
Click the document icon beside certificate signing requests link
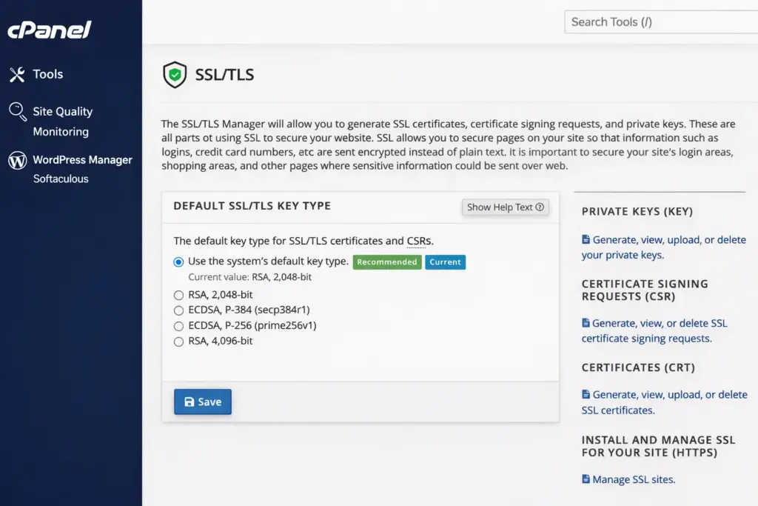click(x=586, y=323)
